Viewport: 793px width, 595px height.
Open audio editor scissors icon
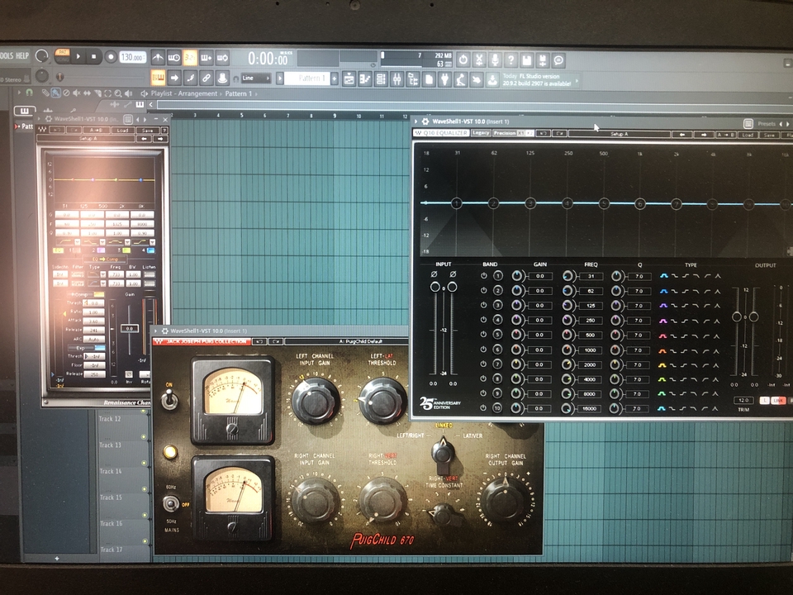[479, 60]
